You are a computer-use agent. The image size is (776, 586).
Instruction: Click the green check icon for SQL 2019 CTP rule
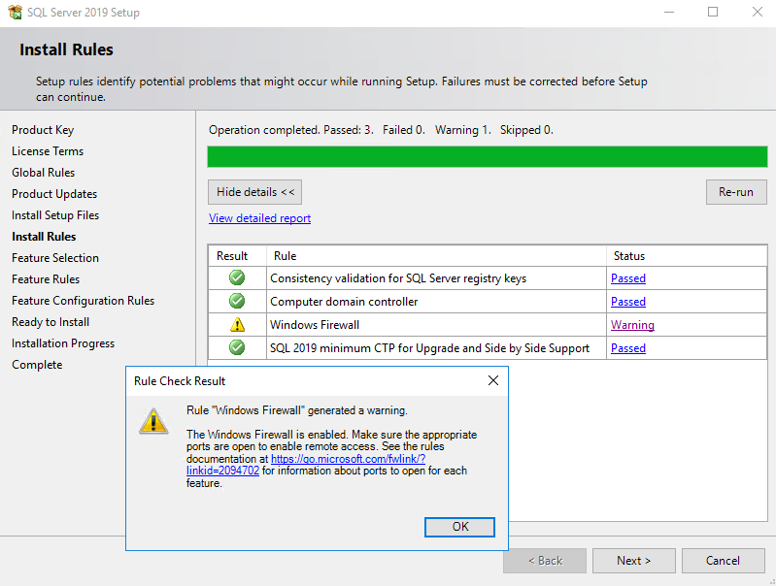tap(237, 347)
